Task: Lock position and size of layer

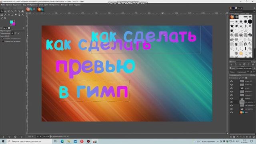Action: coord(243,78)
